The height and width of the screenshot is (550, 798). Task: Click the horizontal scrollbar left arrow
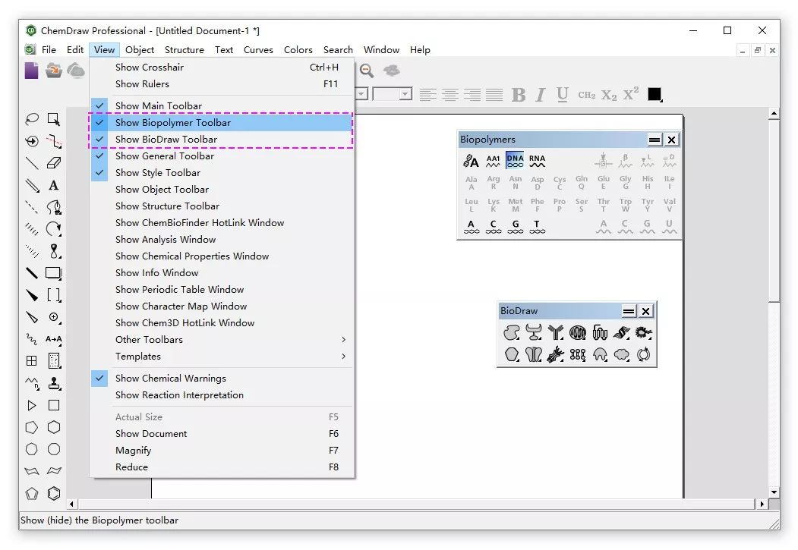tap(72, 504)
